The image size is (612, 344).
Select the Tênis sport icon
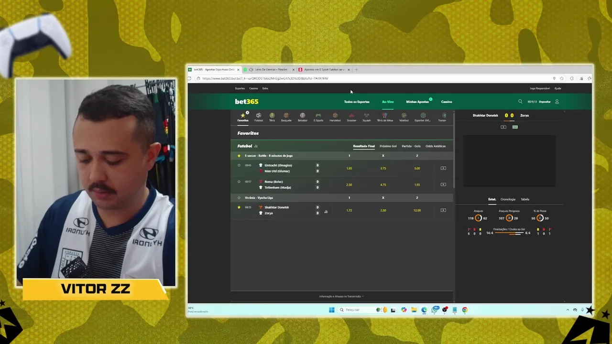pyautogui.click(x=272, y=117)
